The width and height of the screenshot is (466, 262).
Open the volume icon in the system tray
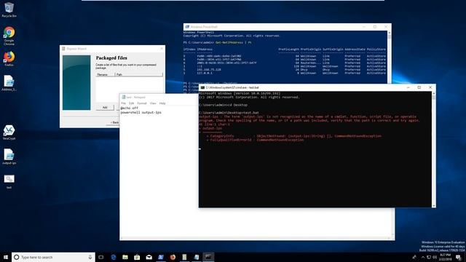435,257
